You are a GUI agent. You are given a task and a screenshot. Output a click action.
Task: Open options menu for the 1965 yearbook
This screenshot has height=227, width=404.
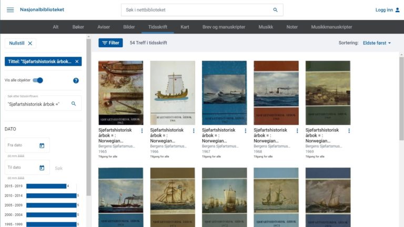point(142,131)
